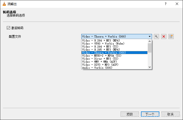Create a new profile with list icon

171,36
